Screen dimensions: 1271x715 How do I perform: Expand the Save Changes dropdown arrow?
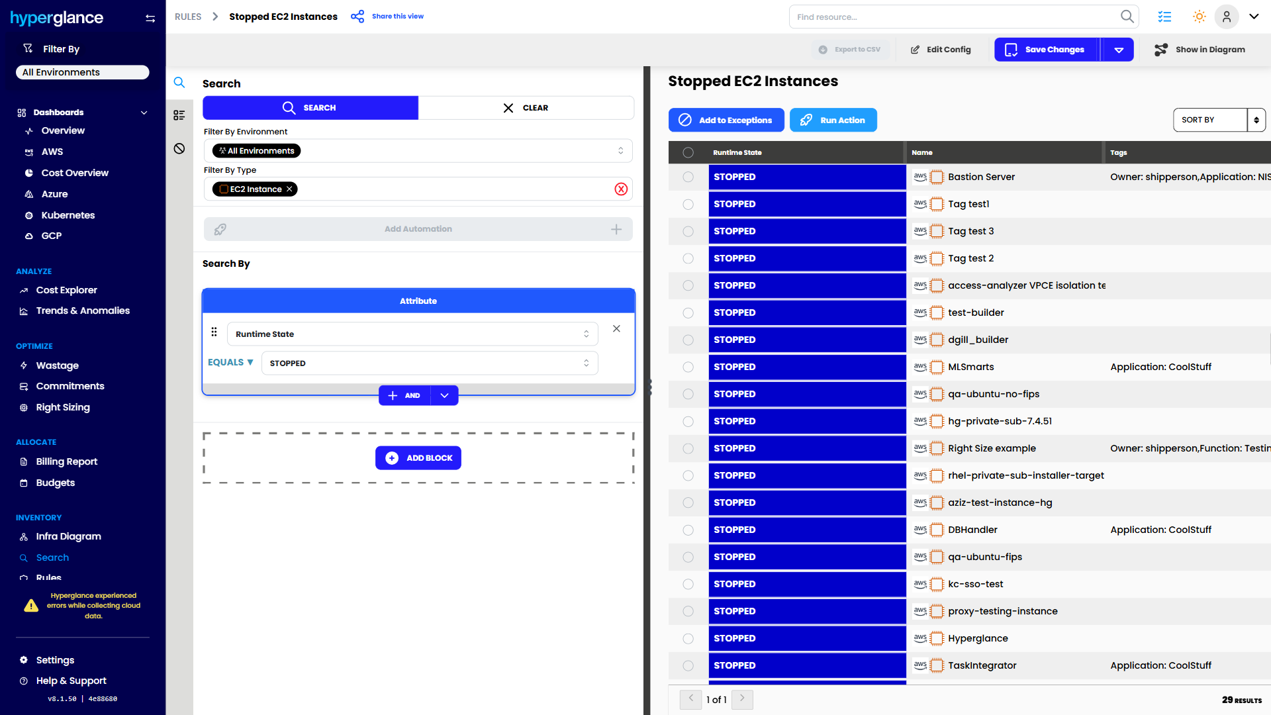[x=1119, y=50]
